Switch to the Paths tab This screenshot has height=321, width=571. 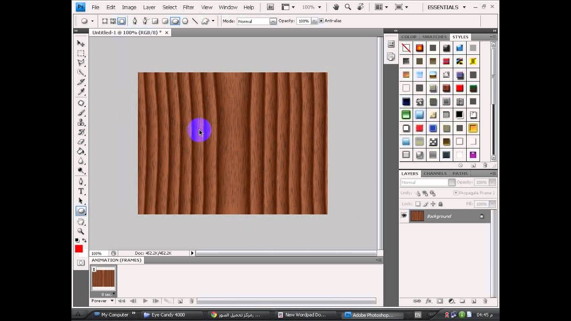pos(460,173)
